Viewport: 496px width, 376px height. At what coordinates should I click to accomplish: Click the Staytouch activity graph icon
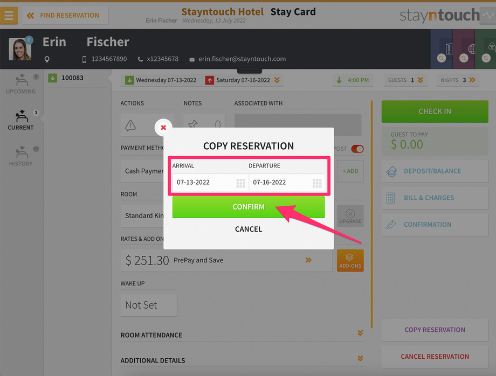point(488,15)
